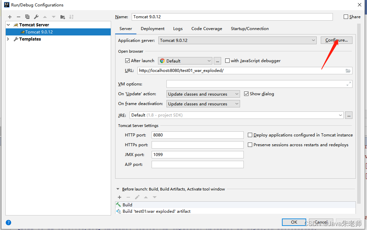Click the URL input field
The image size is (367, 230).
245,71
